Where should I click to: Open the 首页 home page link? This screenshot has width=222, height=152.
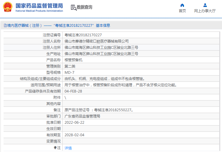pyautogui.click(x=182, y=11)
